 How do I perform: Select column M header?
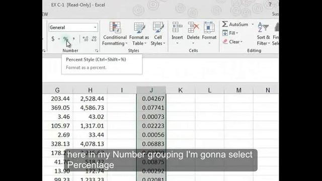(x=238, y=90)
